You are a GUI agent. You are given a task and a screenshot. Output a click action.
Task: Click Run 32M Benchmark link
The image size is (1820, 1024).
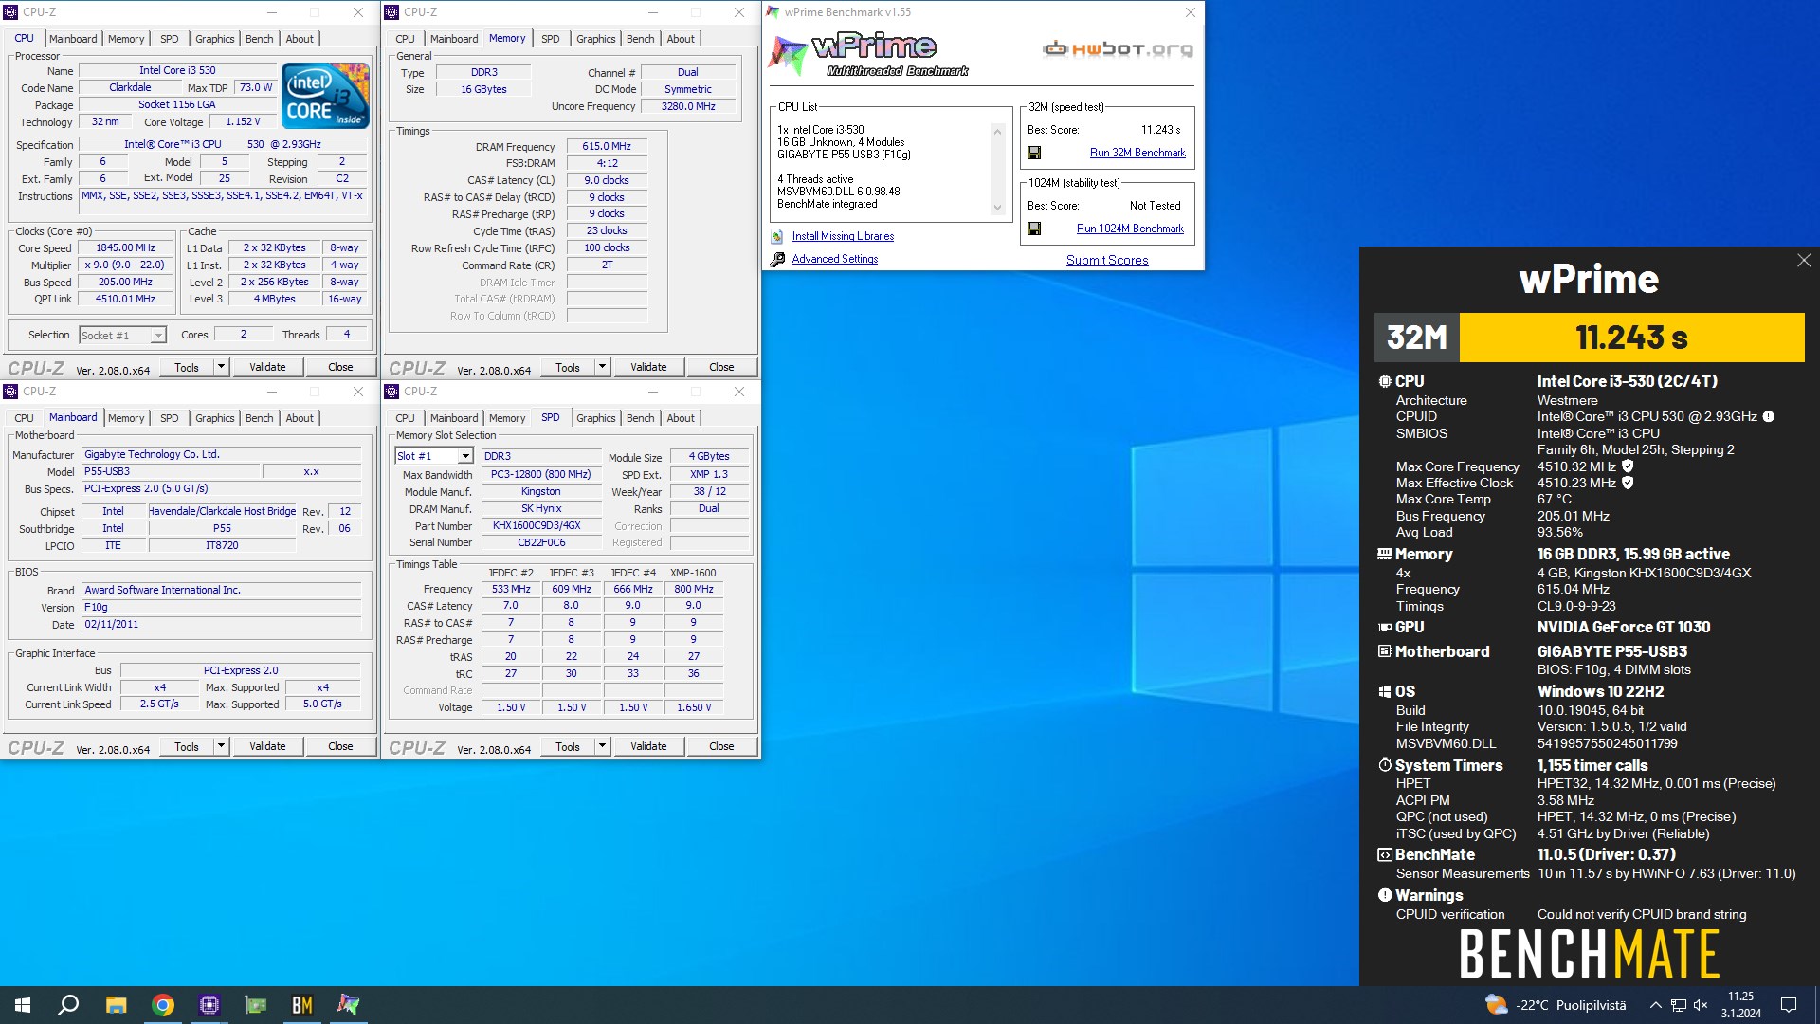click(x=1137, y=153)
